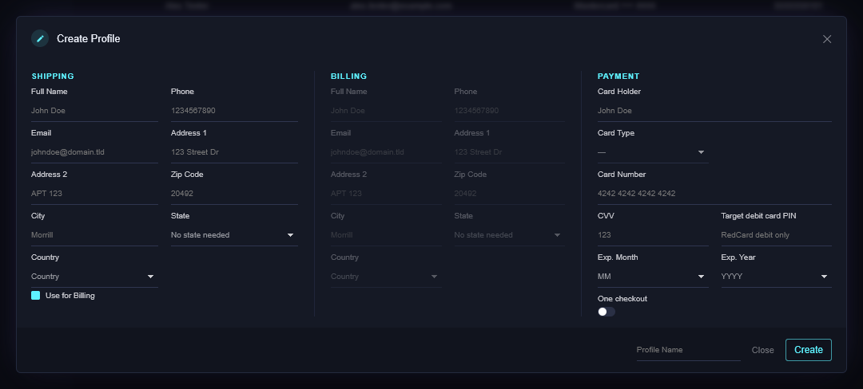Viewport: 863px width, 389px height.
Task: Click the Target debit card PIN field
Action: [776, 235]
